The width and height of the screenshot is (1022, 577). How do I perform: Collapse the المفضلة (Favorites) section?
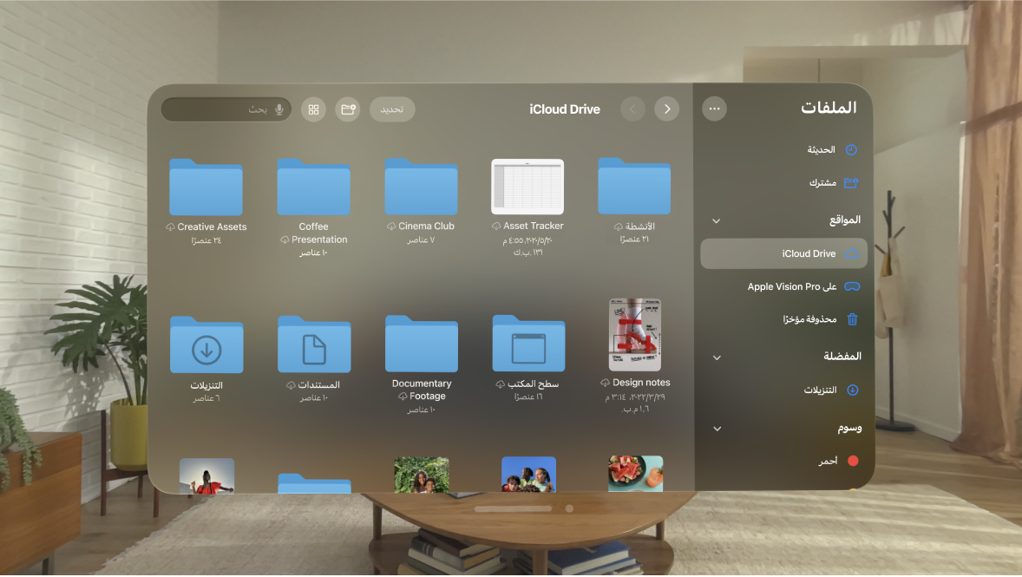pos(717,357)
